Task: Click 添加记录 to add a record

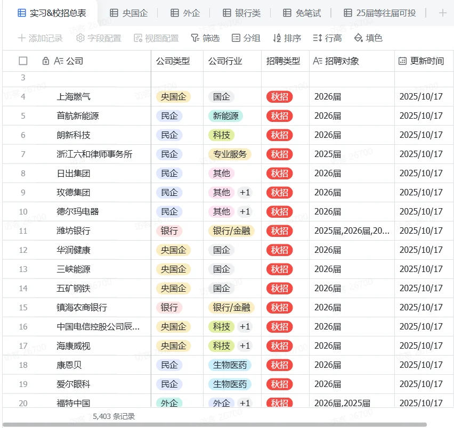Action: 40,38
